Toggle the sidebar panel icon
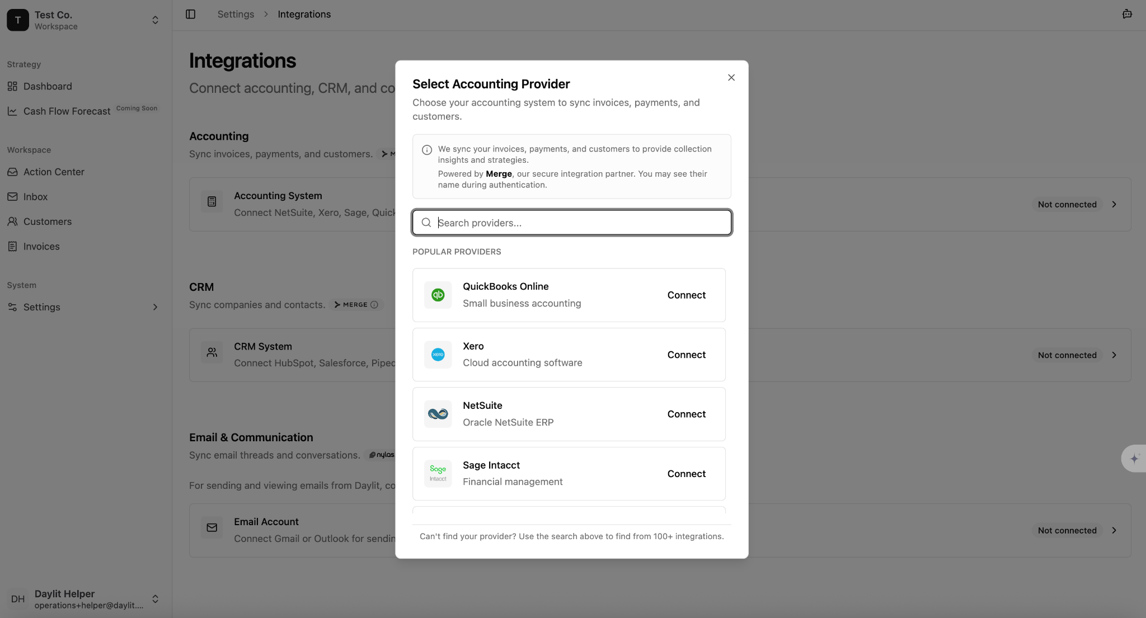 pos(190,14)
